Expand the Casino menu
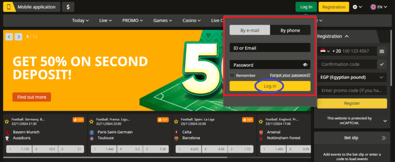The width and height of the screenshot is (395, 162). (191, 21)
